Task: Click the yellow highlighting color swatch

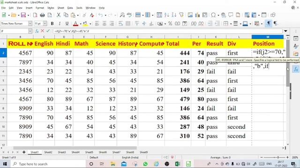Action: pos(85,23)
